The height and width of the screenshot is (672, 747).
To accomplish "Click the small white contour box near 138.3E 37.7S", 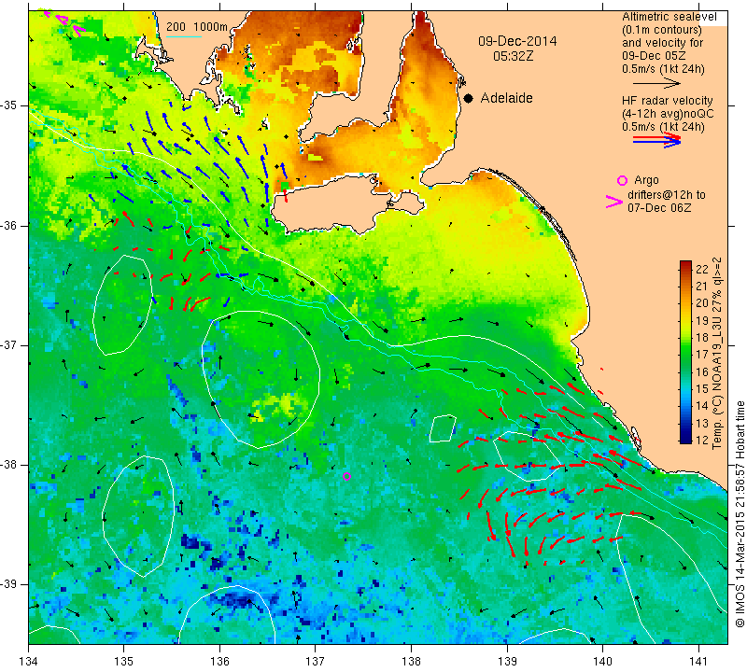I will coord(443,428).
